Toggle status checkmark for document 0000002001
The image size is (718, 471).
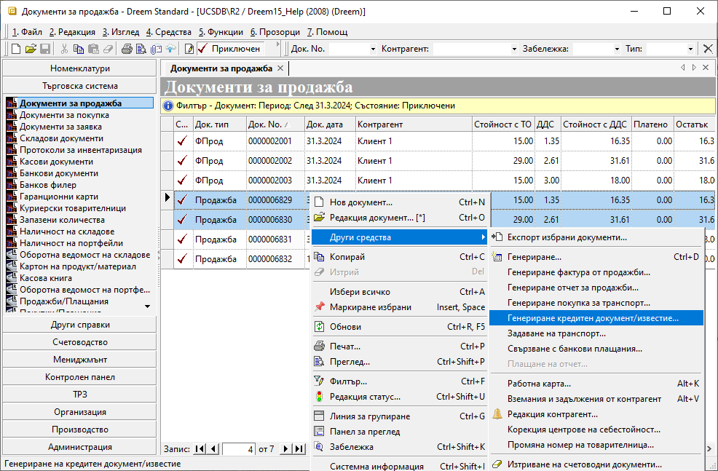[x=182, y=141]
